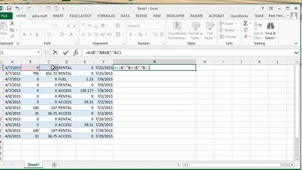Switch to the QuickBooks tab
Image resolution: width=302 pixels, height=170 pixels.
(239, 16)
